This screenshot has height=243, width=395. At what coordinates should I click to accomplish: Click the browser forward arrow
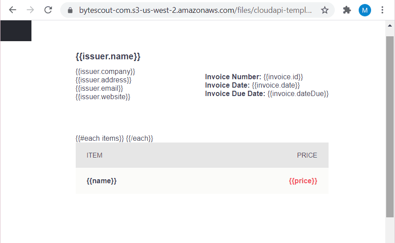[x=30, y=10]
